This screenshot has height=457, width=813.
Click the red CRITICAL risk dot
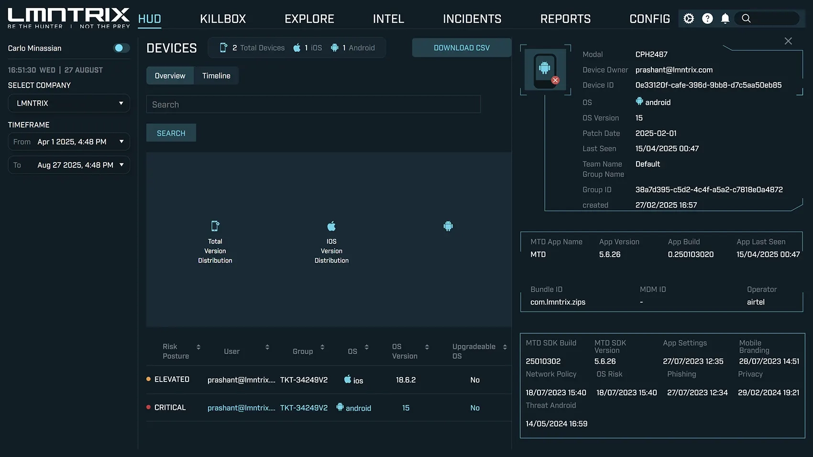pos(148,407)
